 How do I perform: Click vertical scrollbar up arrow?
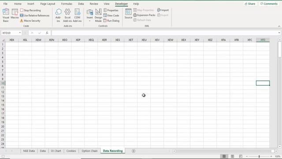[280, 40]
